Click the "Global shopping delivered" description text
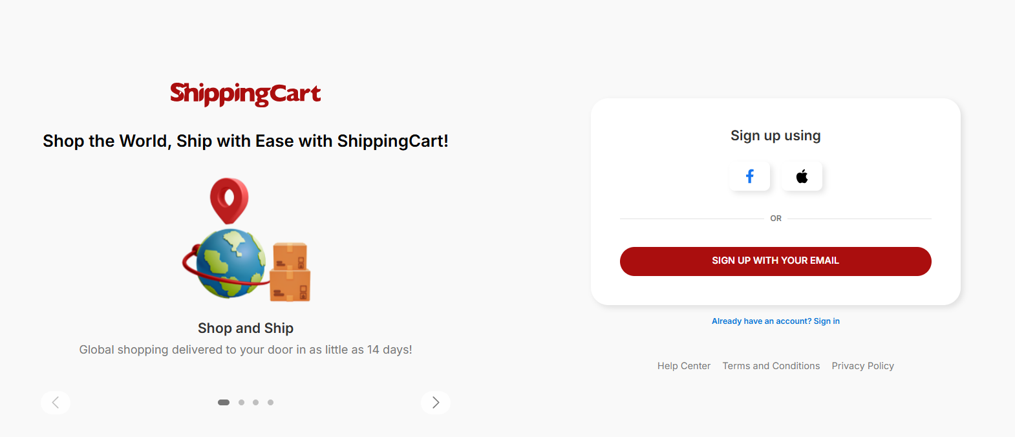Image resolution: width=1015 pixels, height=437 pixels. click(246, 350)
